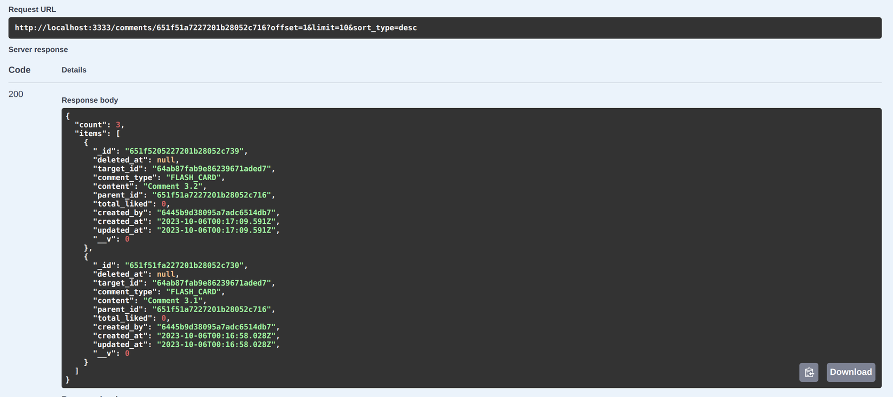Viewport: 893px width, 397px height.
Task: Click the second item's _id value
Action: 184,266
